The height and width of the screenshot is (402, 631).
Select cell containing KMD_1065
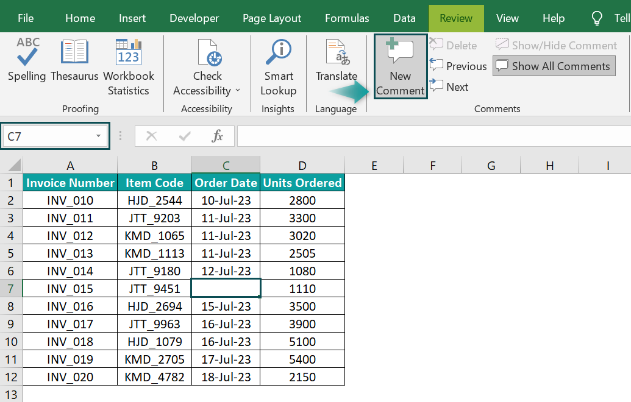click(154, 236)
